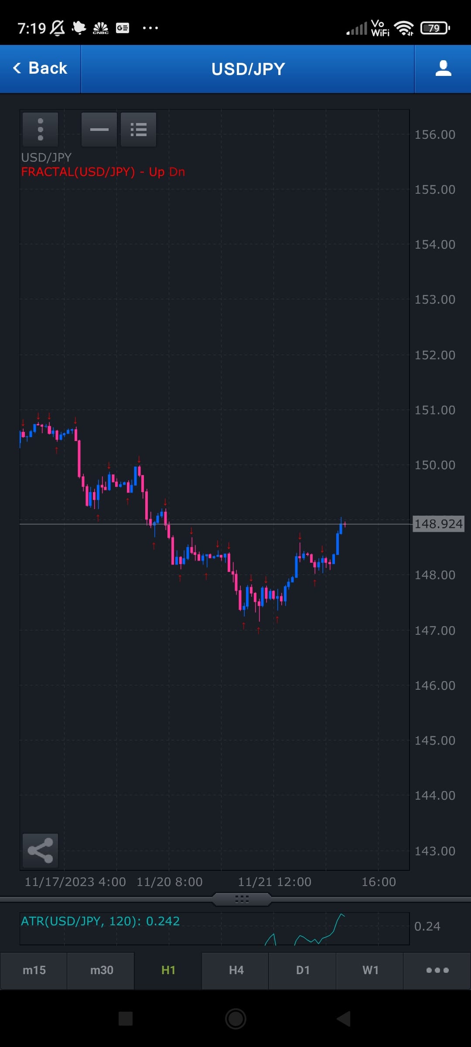Open the chart vertical three-dot menu
471x1047 pixels.
(x=41, y=130)
